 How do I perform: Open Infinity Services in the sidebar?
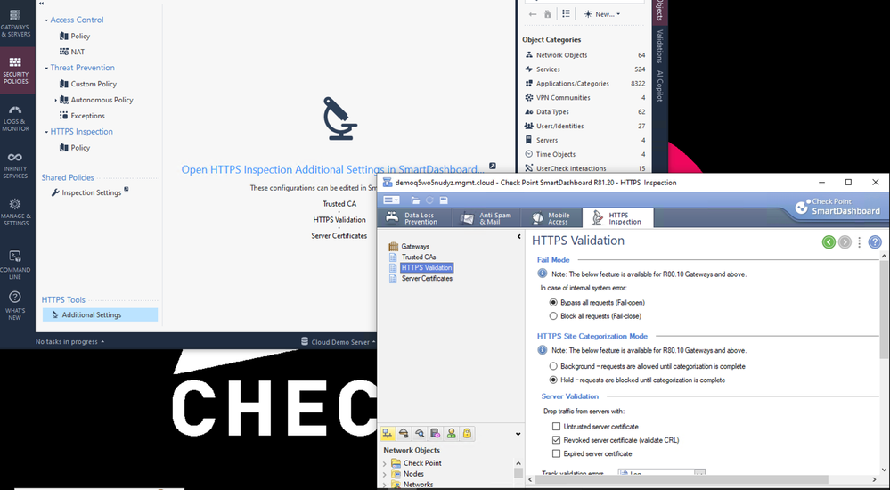tap(15, 165)
